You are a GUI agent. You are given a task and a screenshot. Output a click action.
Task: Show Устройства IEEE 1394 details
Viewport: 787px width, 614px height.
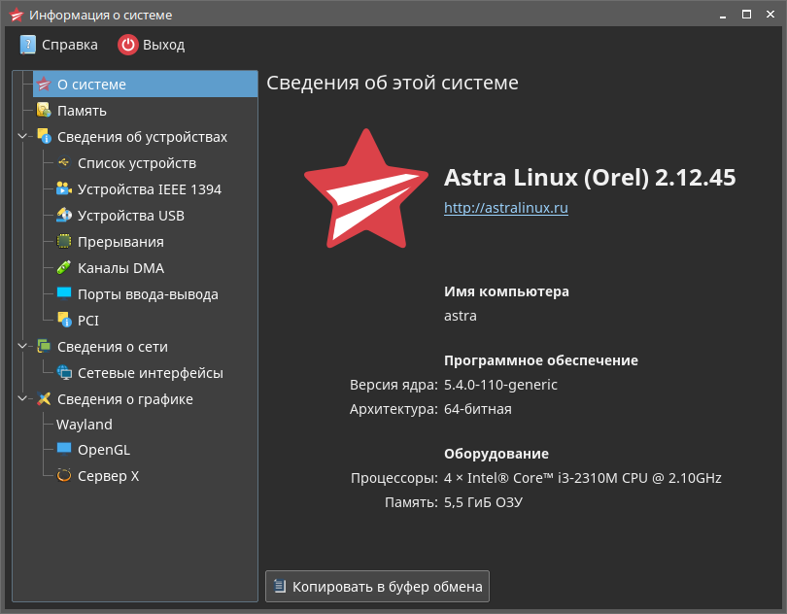click(x=149, y=189)
